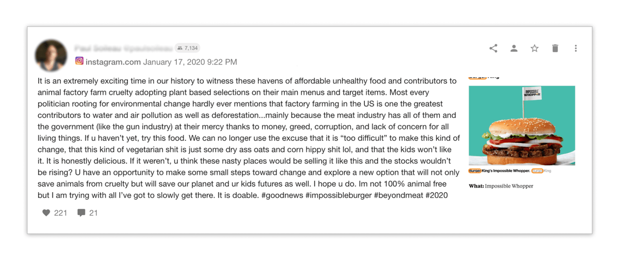Click the 7,134 followers badge

click(x=188, y=48)
